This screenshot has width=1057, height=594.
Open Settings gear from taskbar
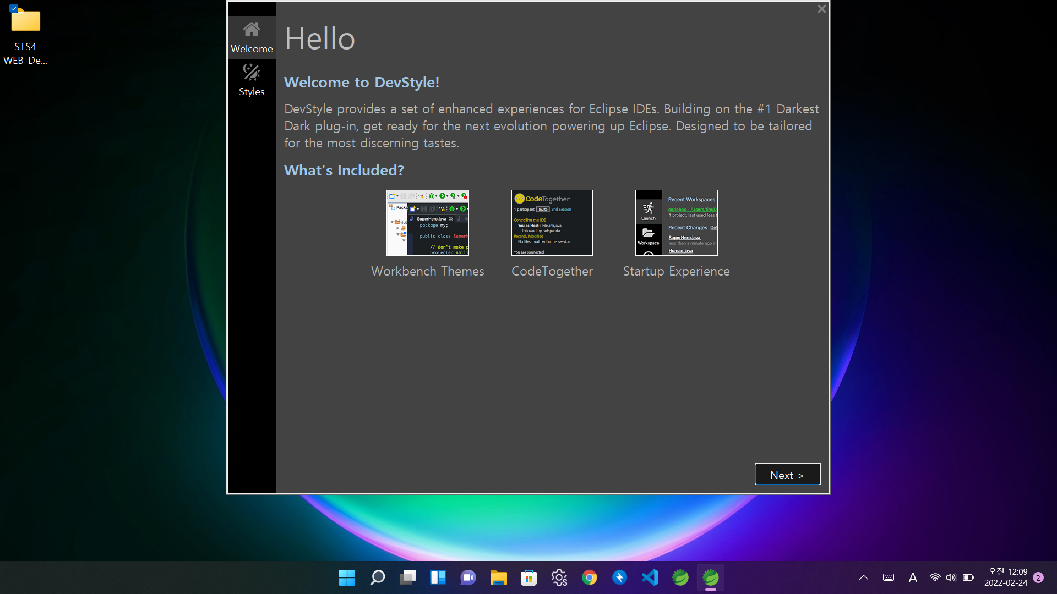pos(559,577)
